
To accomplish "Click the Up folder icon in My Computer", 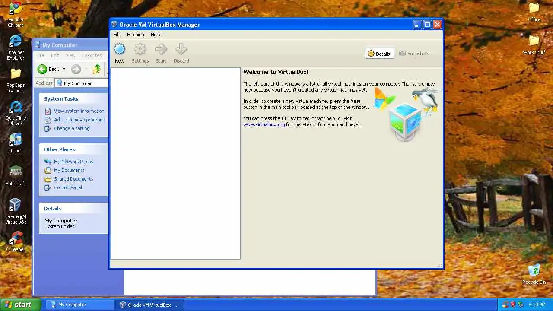I will pyautogui.click(x=97, y=69).
